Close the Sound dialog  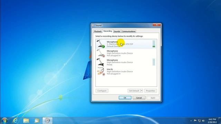[157, 25]
